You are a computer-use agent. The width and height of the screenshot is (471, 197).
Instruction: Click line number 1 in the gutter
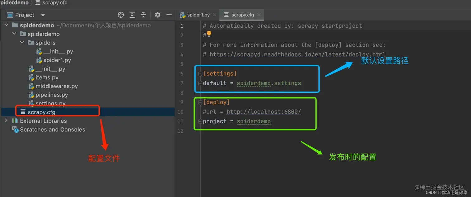(182, 26)
